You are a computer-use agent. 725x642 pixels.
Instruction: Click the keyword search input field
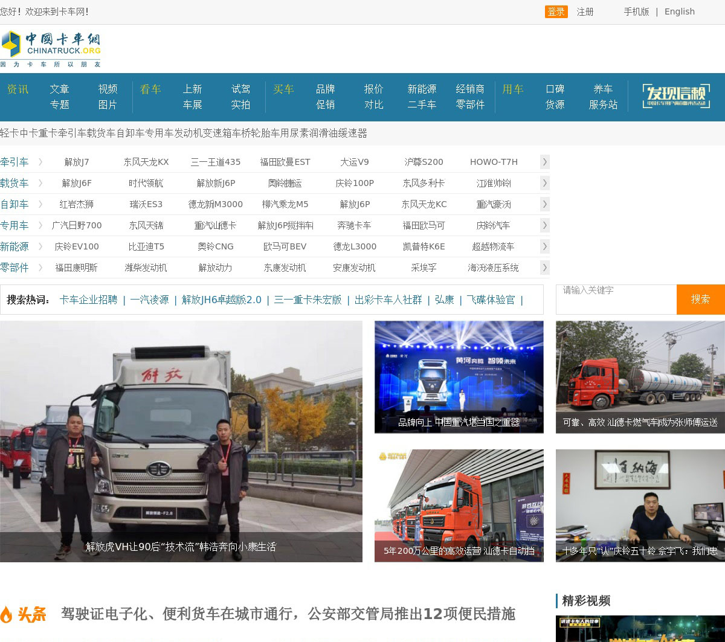tap(616, 299)
